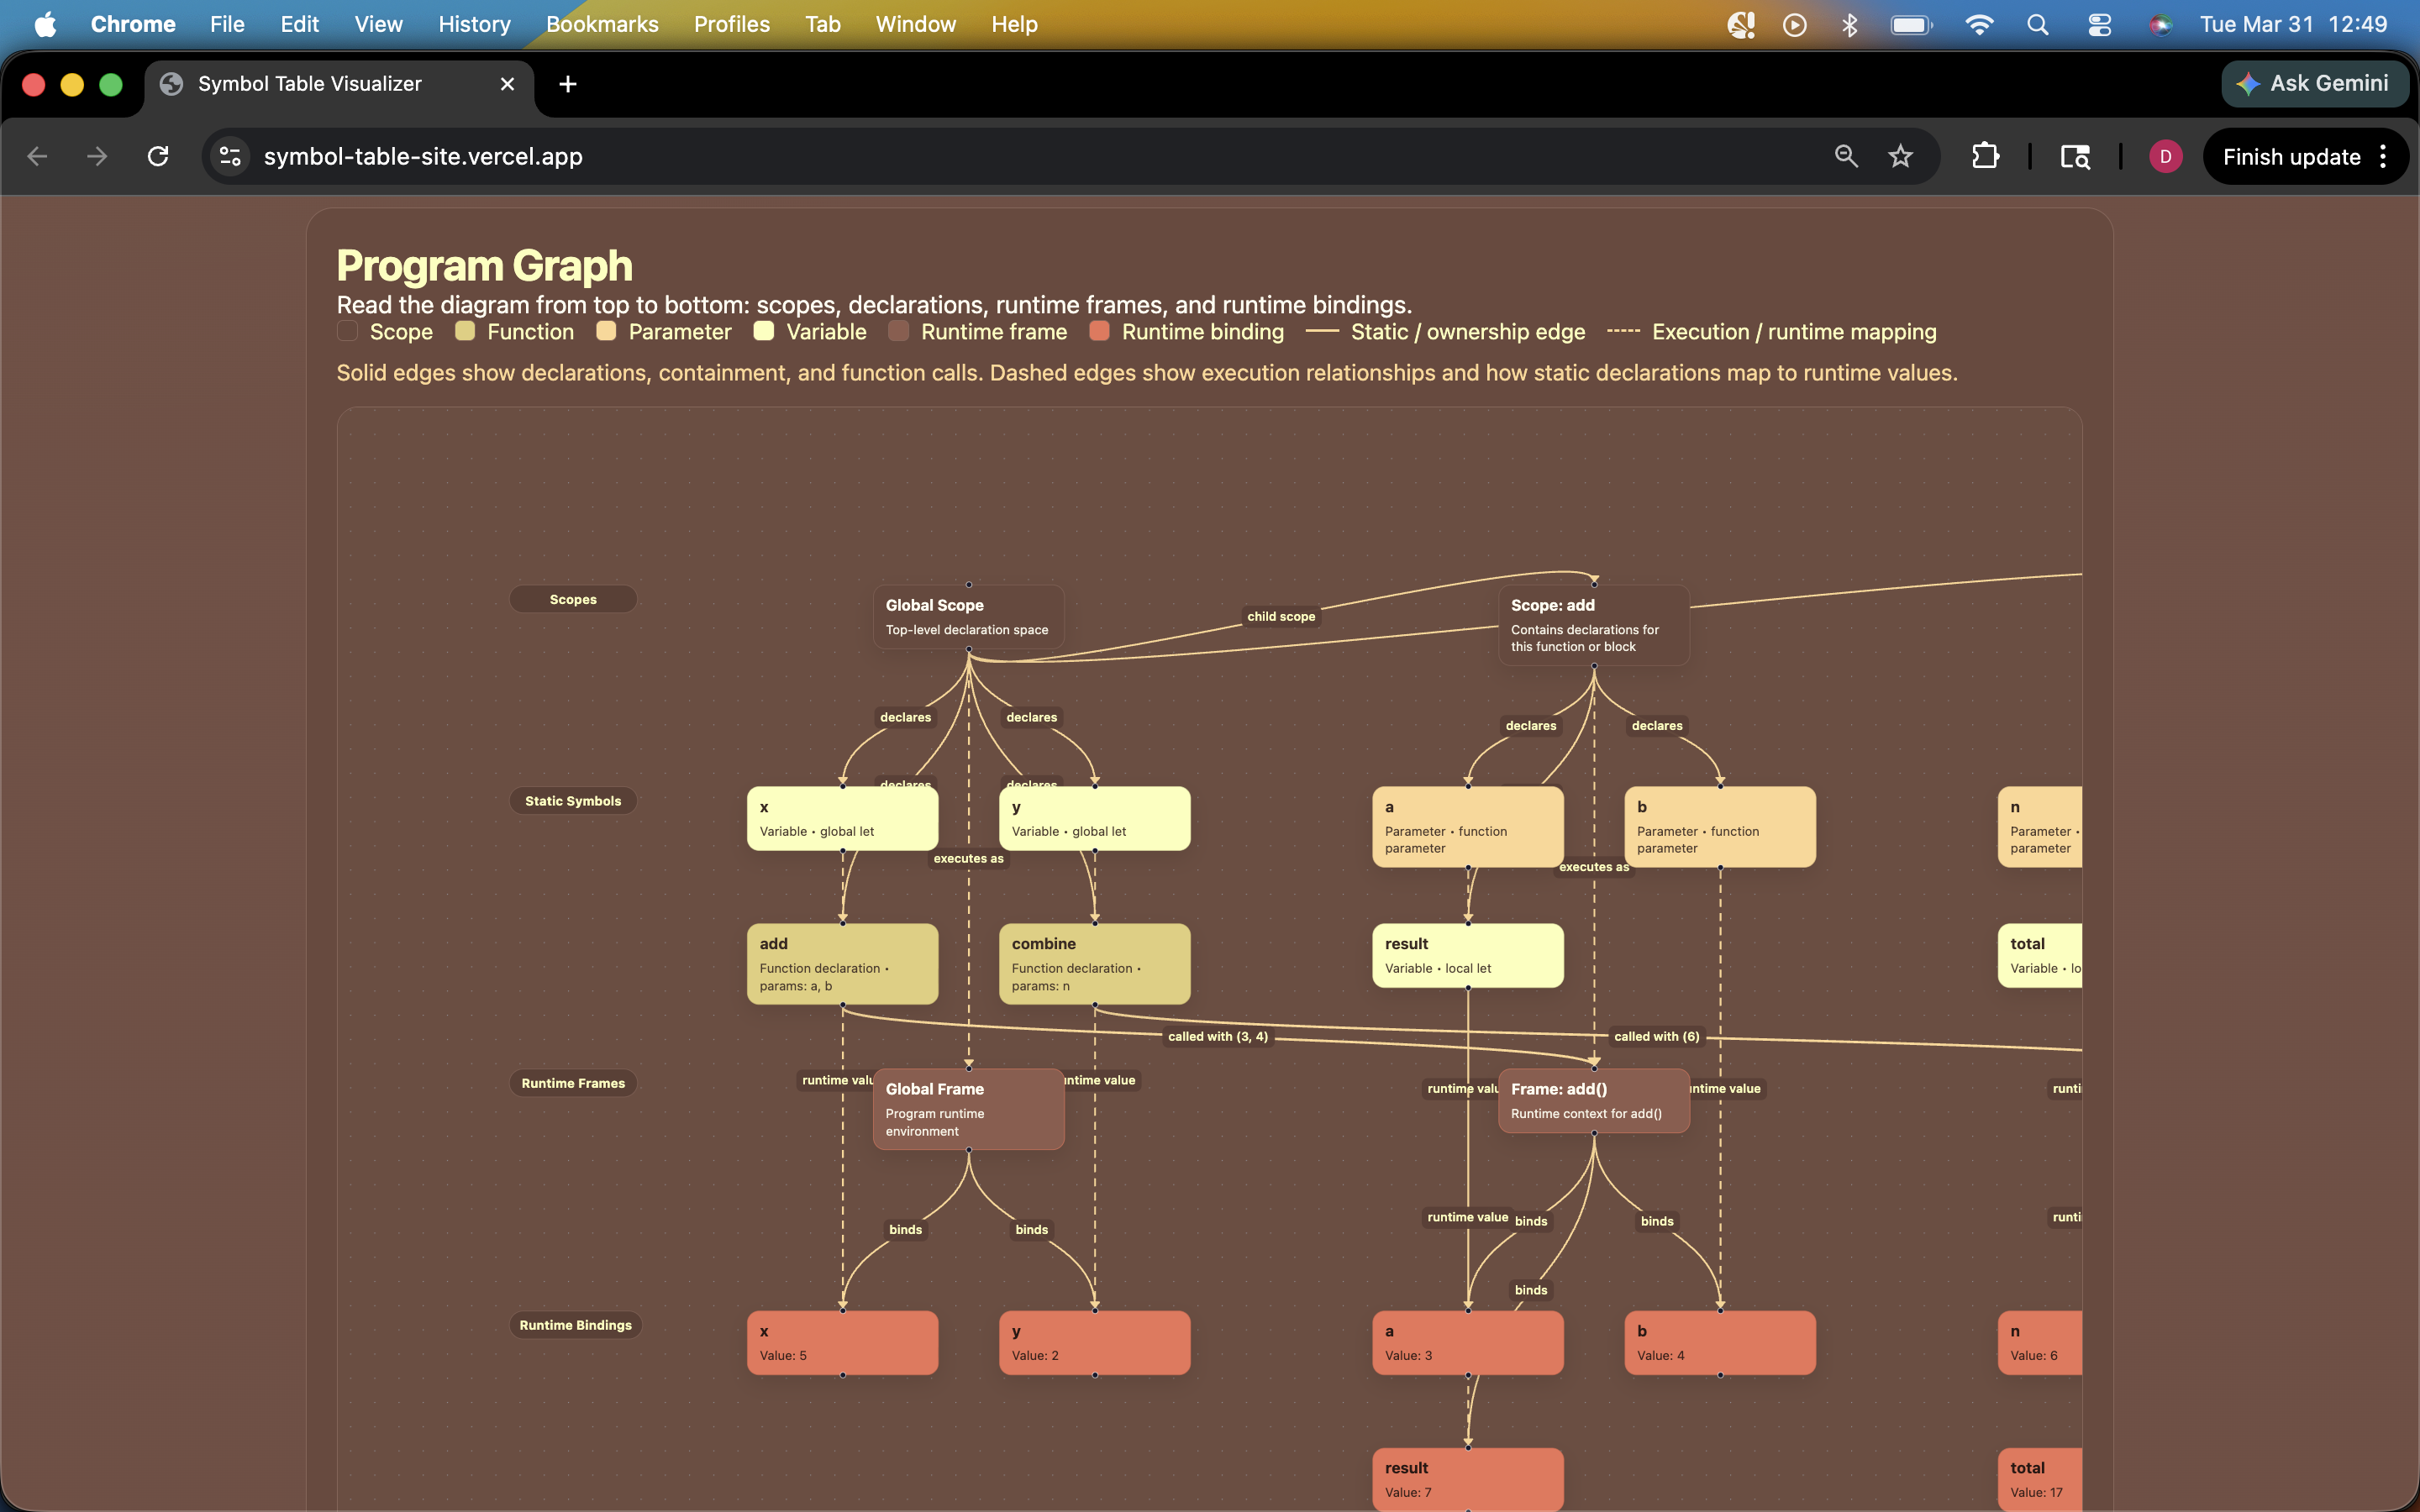Click the Bluetooth icon in menu bar
Image resolution: width=2420 pixels, height=1512 pixels.
coord(1849,24)
